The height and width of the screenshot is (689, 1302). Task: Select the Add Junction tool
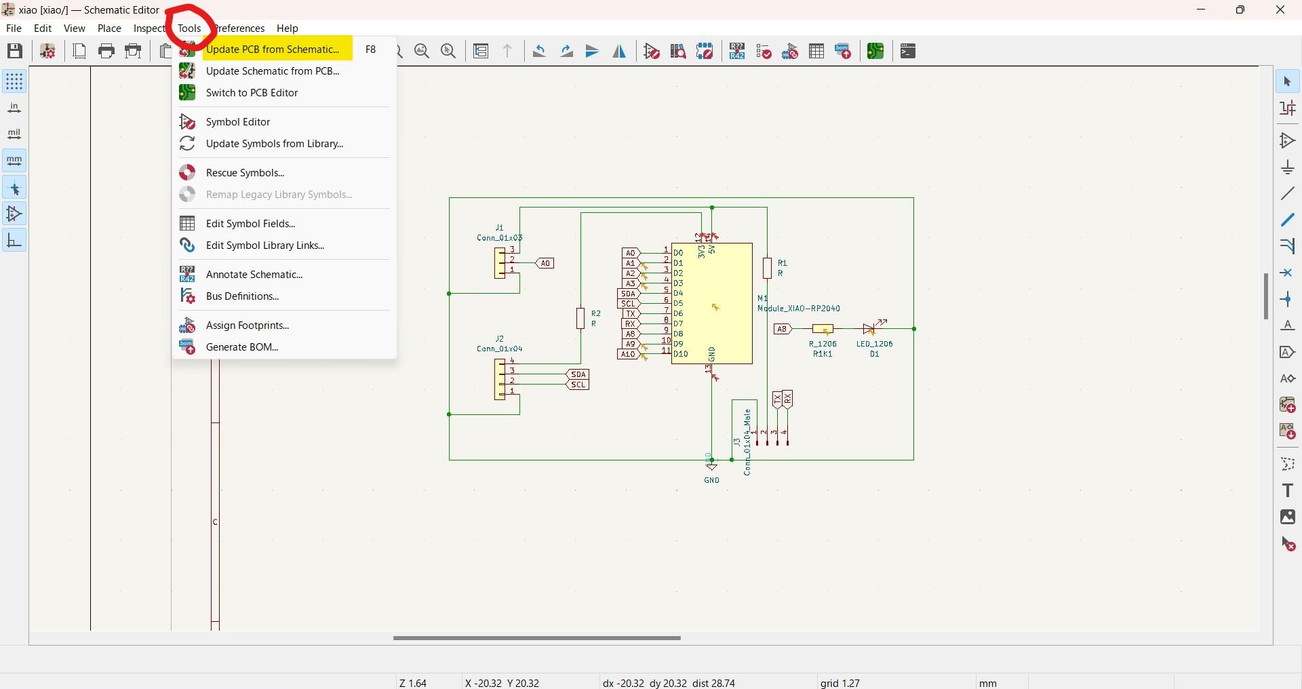[1288, 300]
